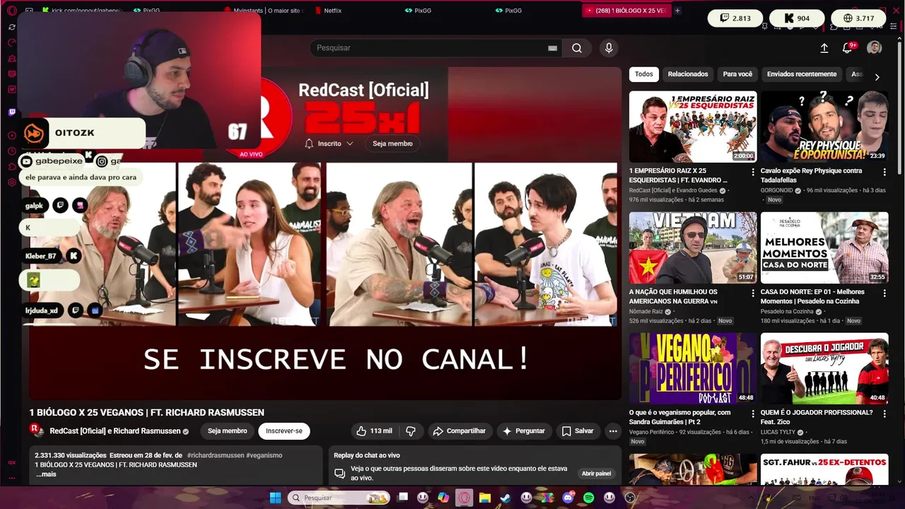This screenshot has width=905, height=509.
Task: Switch to the kick.com popout browser tab
Action: (83, 11)
